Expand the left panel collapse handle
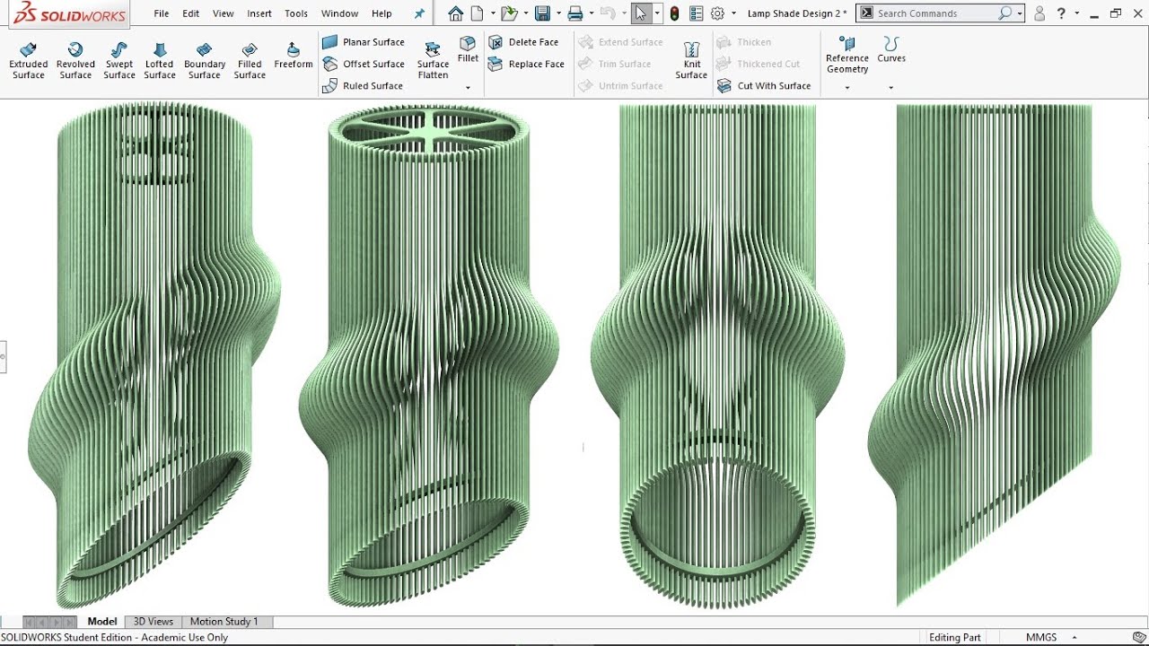Image resolution: width=1149 pixels, height=646 pixels. (3, 356)
